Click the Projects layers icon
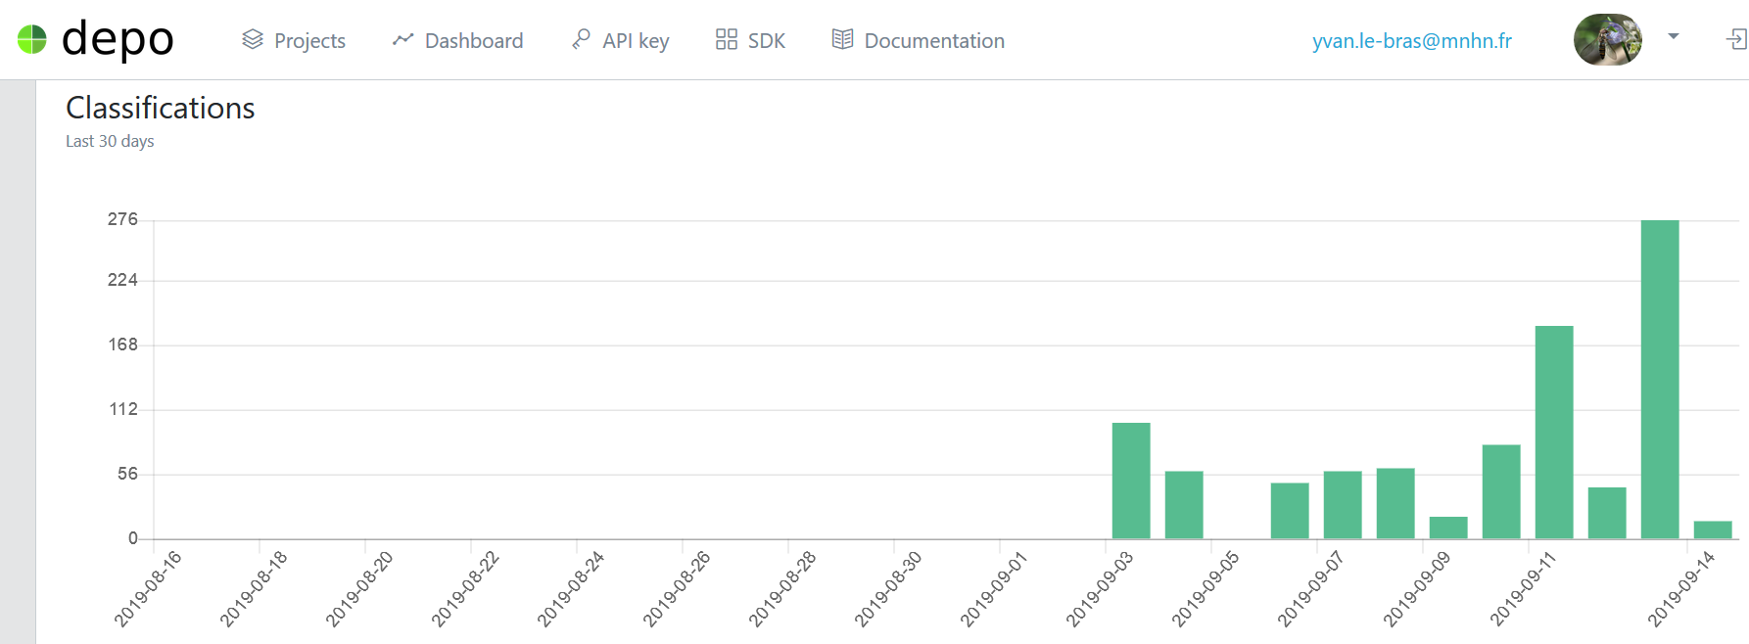The width and height of the screenshot is (1749, 644). [253, 39]
